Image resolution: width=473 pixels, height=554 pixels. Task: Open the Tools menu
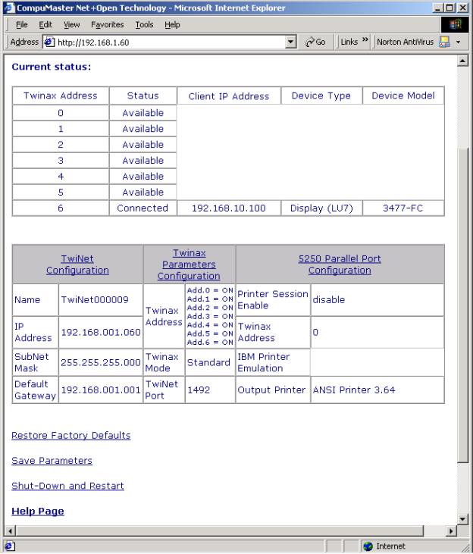(144, 25)
